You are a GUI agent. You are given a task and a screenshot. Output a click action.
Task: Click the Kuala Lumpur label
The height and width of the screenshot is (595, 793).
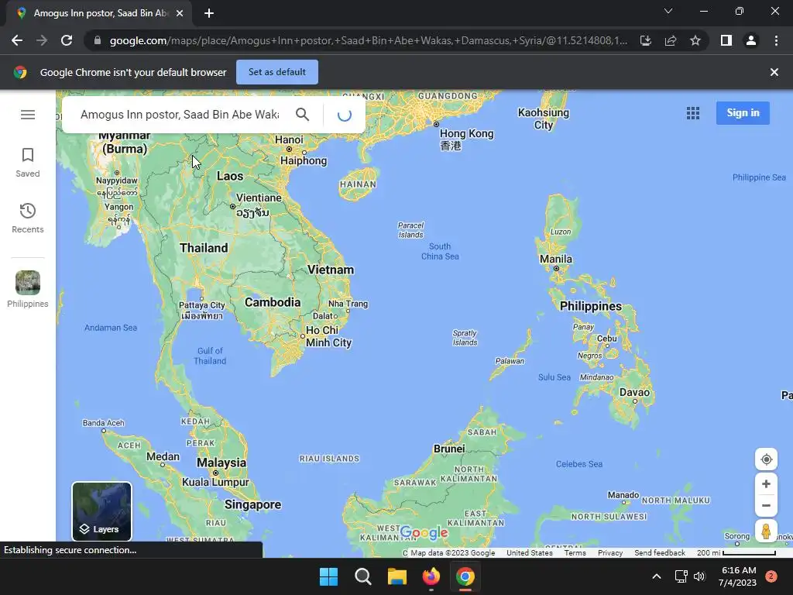coord(215,482)
